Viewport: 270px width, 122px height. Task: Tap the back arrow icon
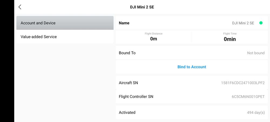point(20,7)
